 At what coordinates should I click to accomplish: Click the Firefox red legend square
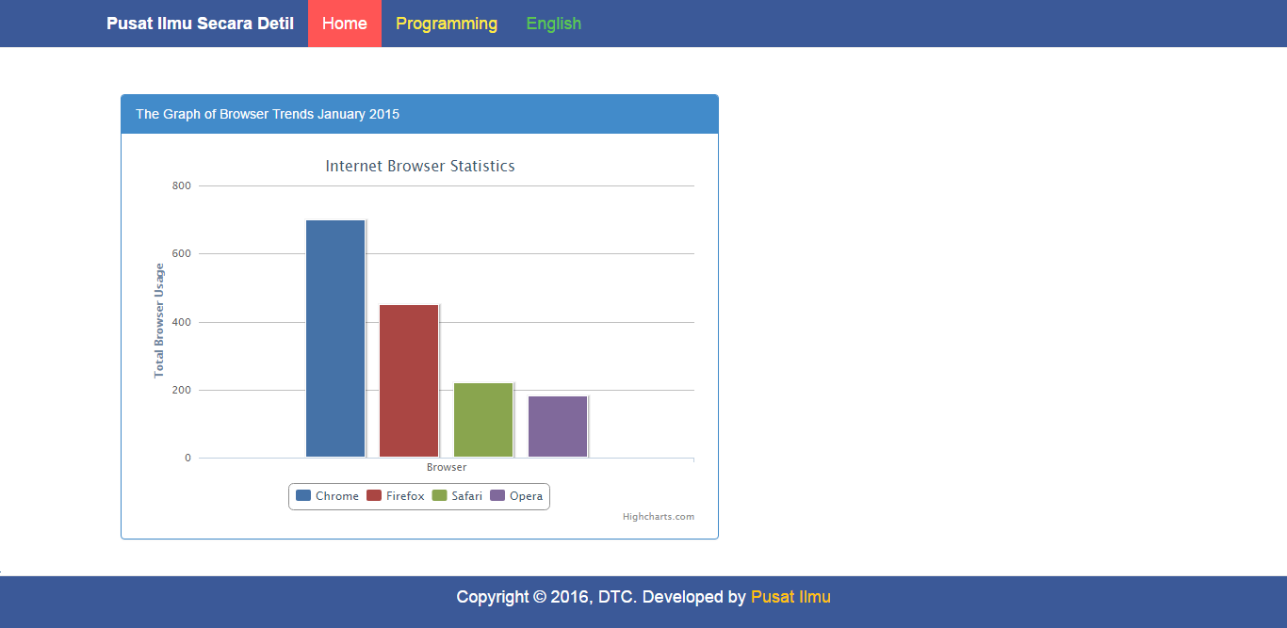point(374,495)
